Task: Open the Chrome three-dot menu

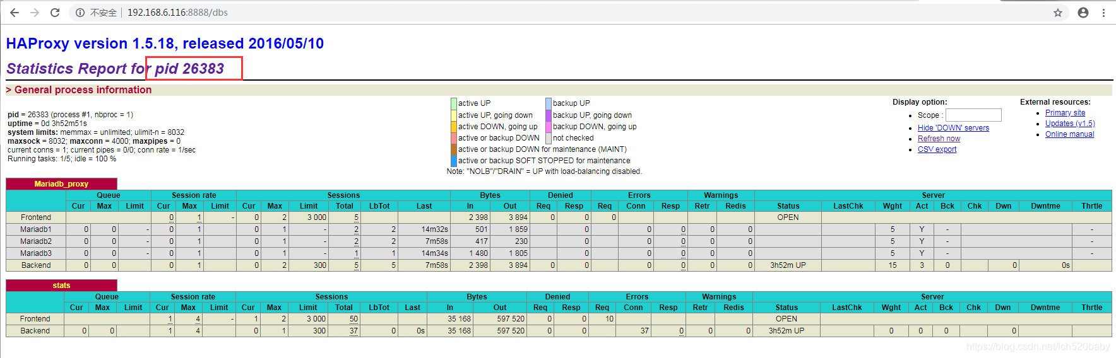Action: pos(1103,13)
